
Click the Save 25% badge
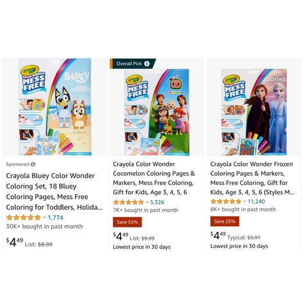tap(225, 221)
